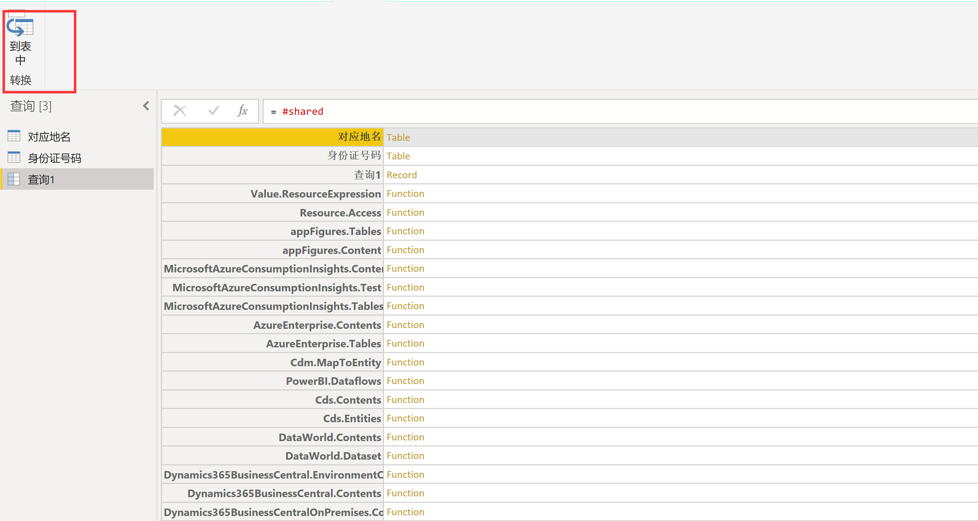The width and height of the screenshot is (978, 521).
Task: Select the AzureEnterprise.Contents field name cell
Action: 273,325
